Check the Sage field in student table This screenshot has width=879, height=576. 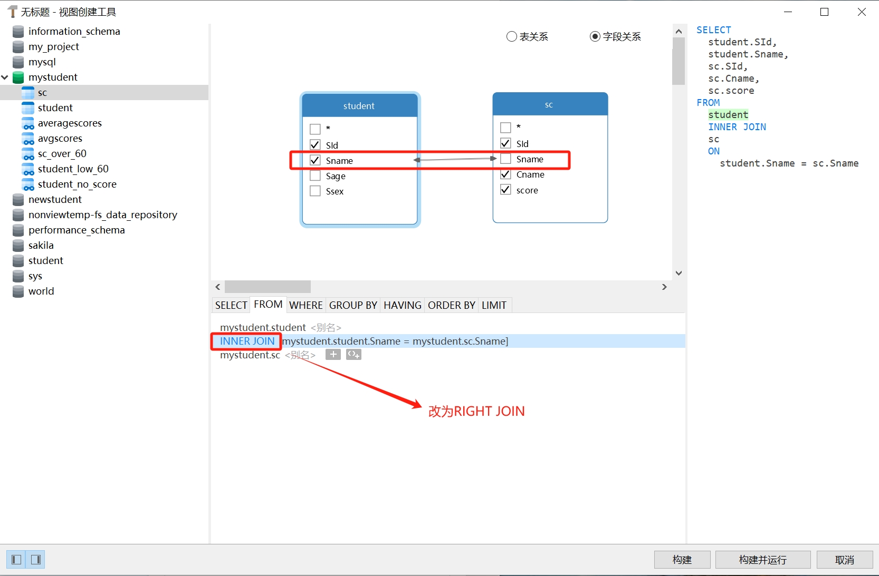[x=315, y=176]
